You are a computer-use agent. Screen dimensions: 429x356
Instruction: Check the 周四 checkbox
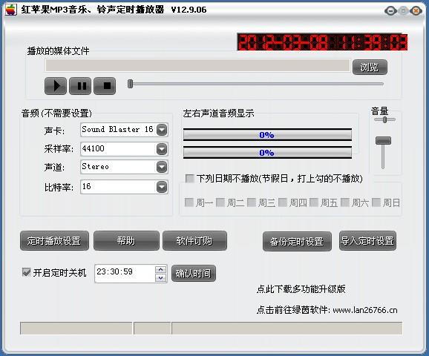(x=283, y=202)
